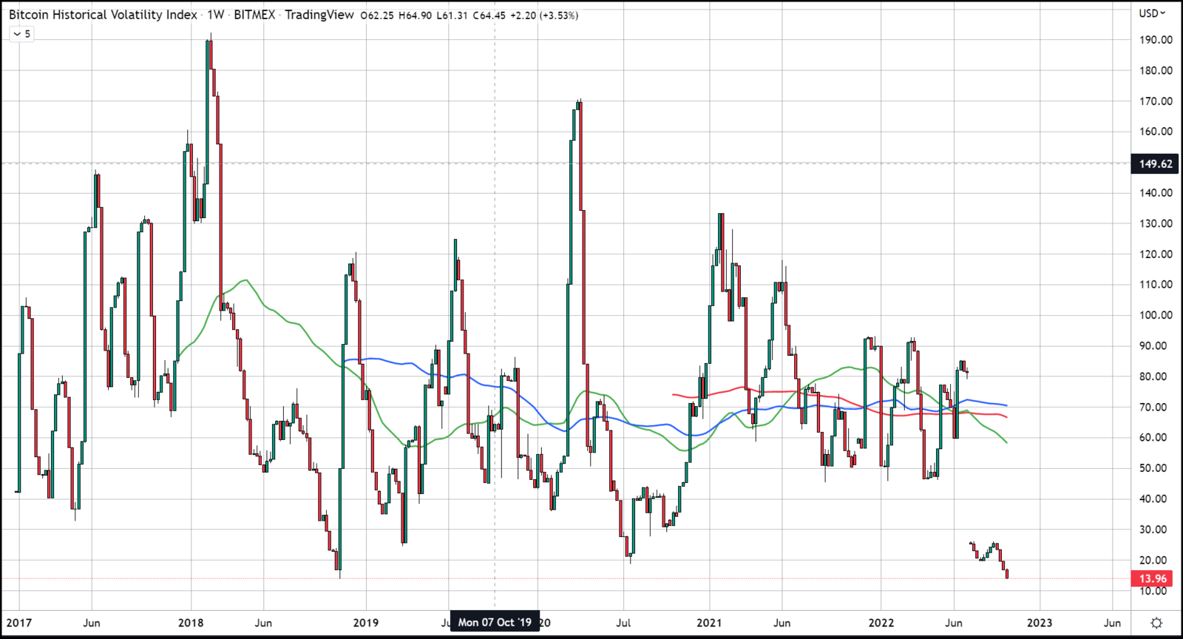1183x639 pixels.
Task: Click the 2023 label on time axis
Action: [x=1039, y=623]
